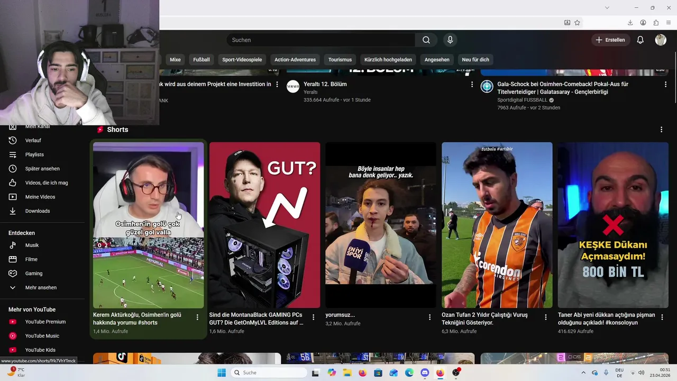Open the account avatar menu
This screenshot has width=677, height=381.
coord(661,40)
